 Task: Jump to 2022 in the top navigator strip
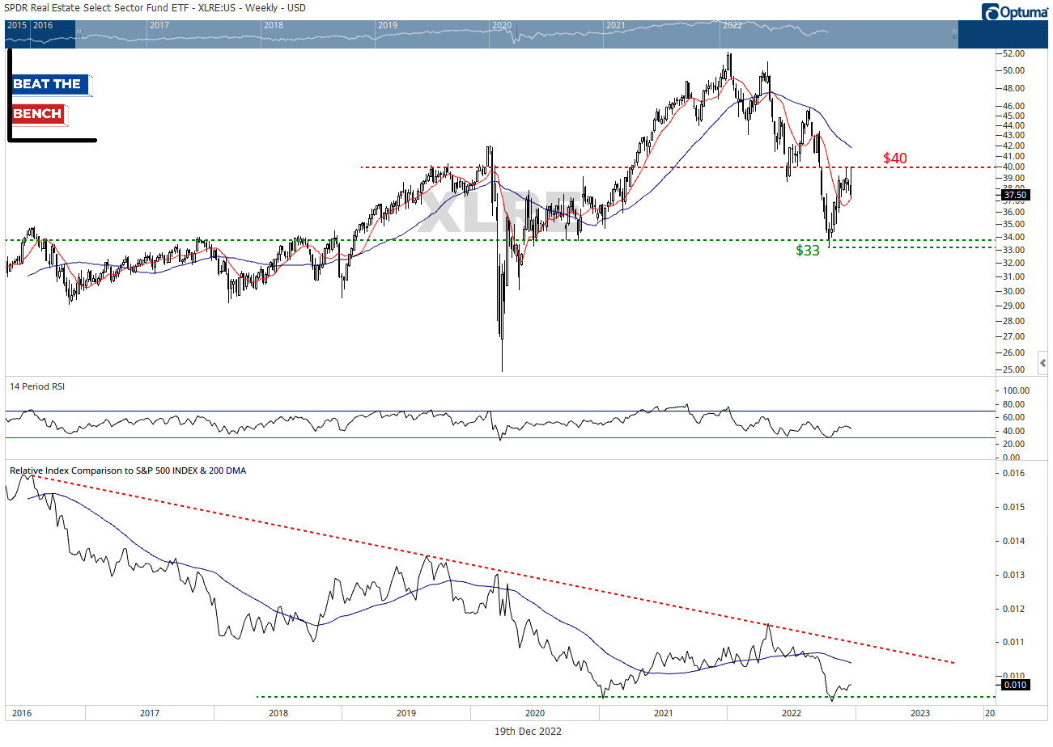tap(732, 25)
